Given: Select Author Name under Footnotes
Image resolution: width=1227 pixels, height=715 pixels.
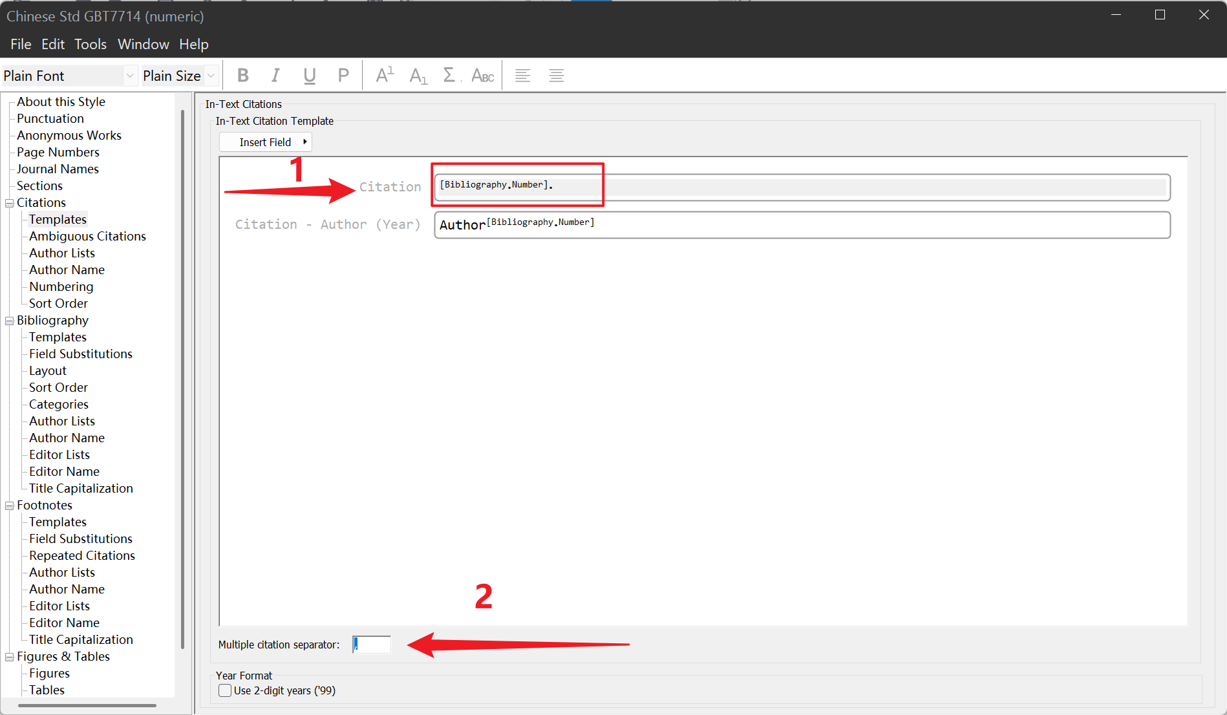Looking at the screenshot, I should (x=67, y=589).
